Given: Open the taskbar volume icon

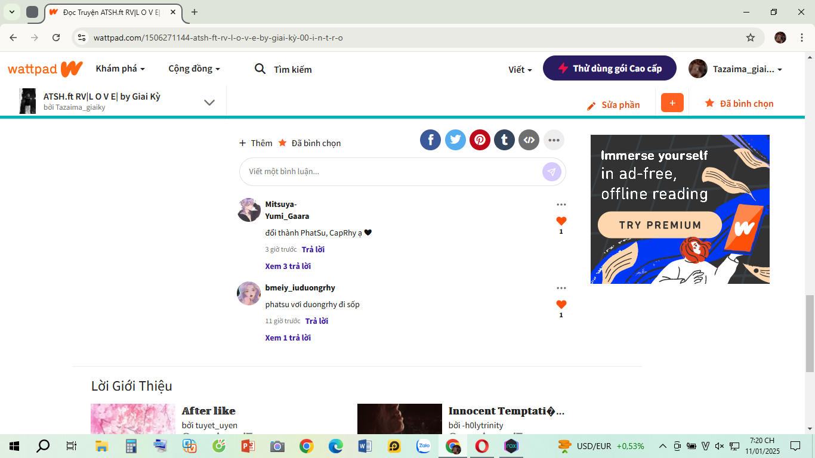Looking at the screenshot, I should point(719,446).
